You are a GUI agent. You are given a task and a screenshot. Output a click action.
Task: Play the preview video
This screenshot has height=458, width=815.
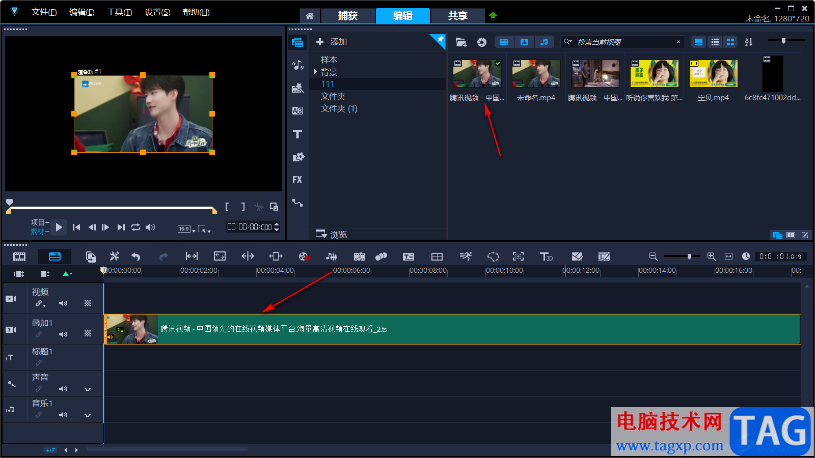pyautogui.click(x=59, y=227)
